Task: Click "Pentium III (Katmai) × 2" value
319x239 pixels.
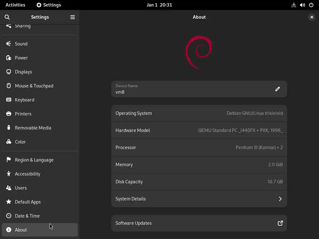Action: 259,148
